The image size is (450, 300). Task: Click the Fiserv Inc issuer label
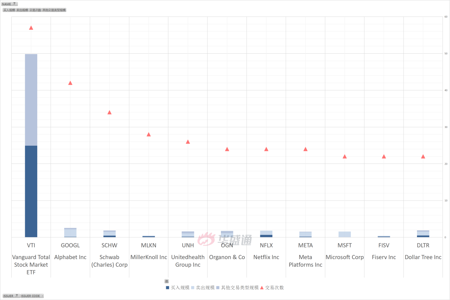(384, 257)
